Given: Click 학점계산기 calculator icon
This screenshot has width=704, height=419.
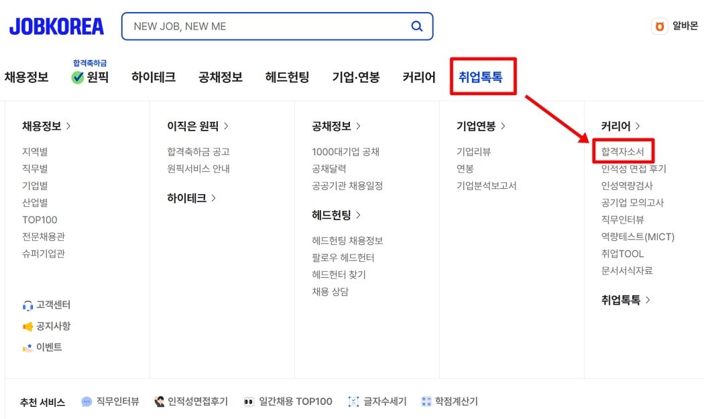Looking at the screenshot, I should pos(426,402).
